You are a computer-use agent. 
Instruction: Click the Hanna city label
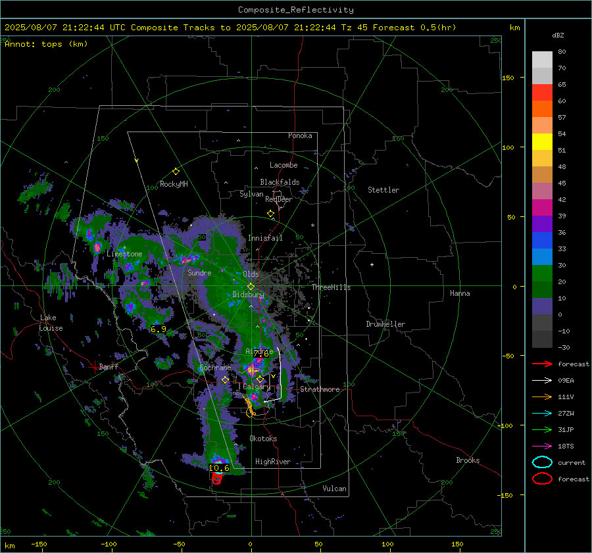coord(460,293)
